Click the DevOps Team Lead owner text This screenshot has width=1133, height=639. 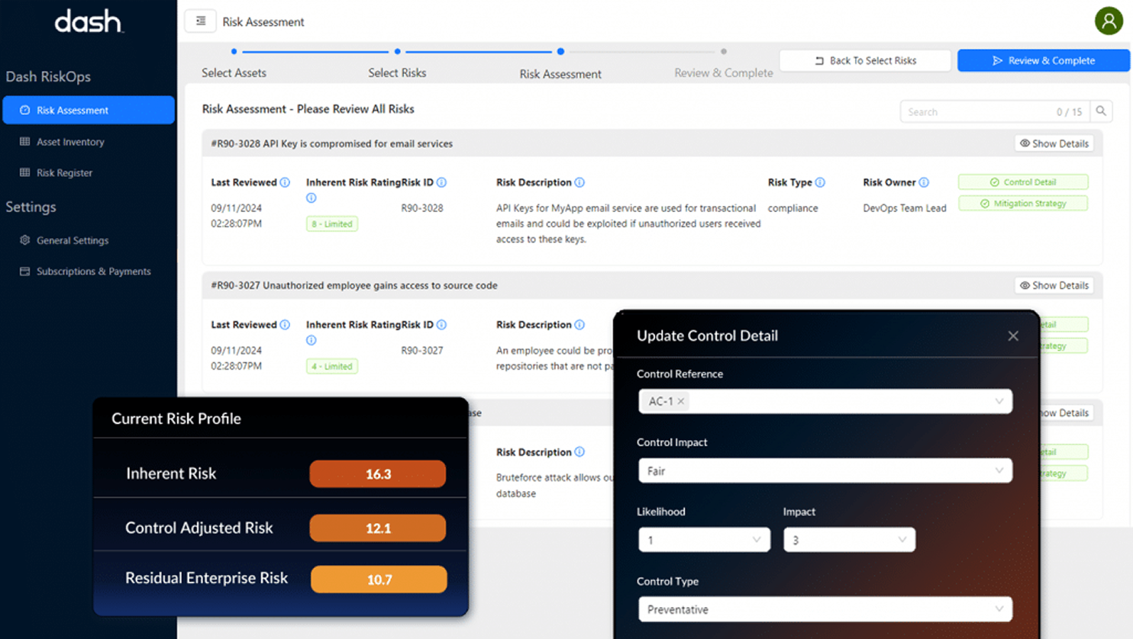click(905, 208)
